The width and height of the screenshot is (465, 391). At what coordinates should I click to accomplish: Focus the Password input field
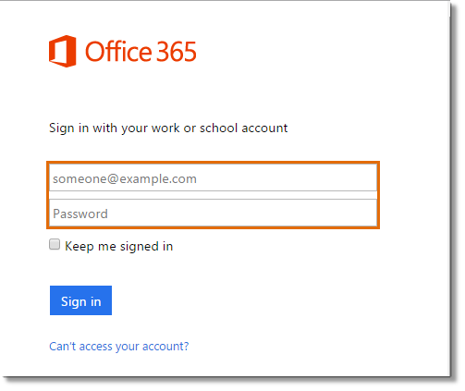pyautogui.click(x=213, y=213)
